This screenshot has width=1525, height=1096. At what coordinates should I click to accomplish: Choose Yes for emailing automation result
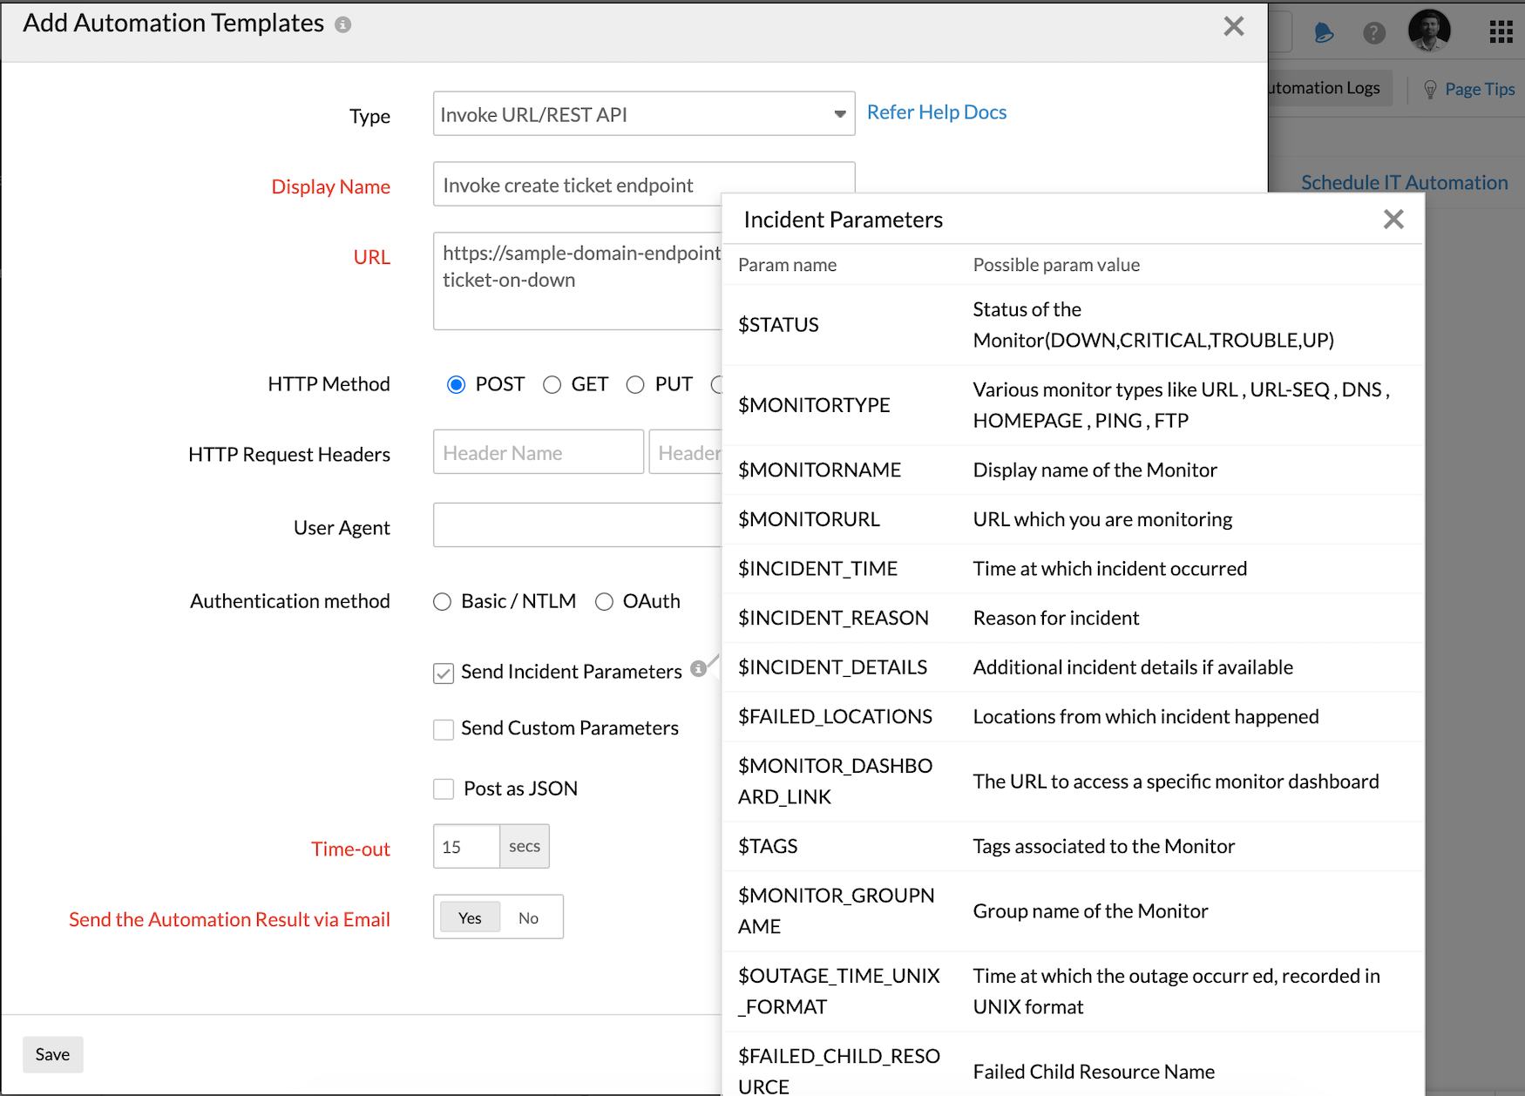(470, 917)
